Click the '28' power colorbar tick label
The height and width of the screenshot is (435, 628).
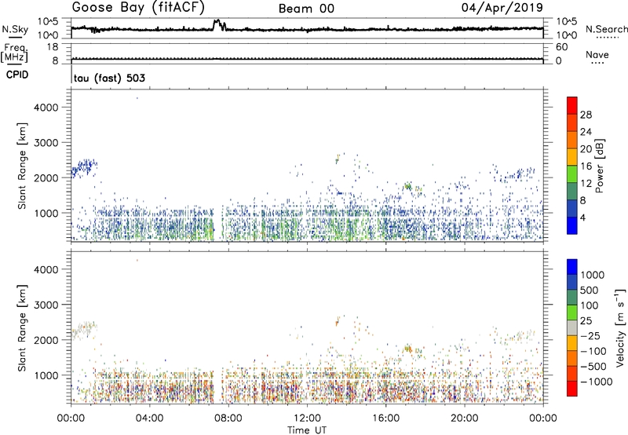coord(586,115)
